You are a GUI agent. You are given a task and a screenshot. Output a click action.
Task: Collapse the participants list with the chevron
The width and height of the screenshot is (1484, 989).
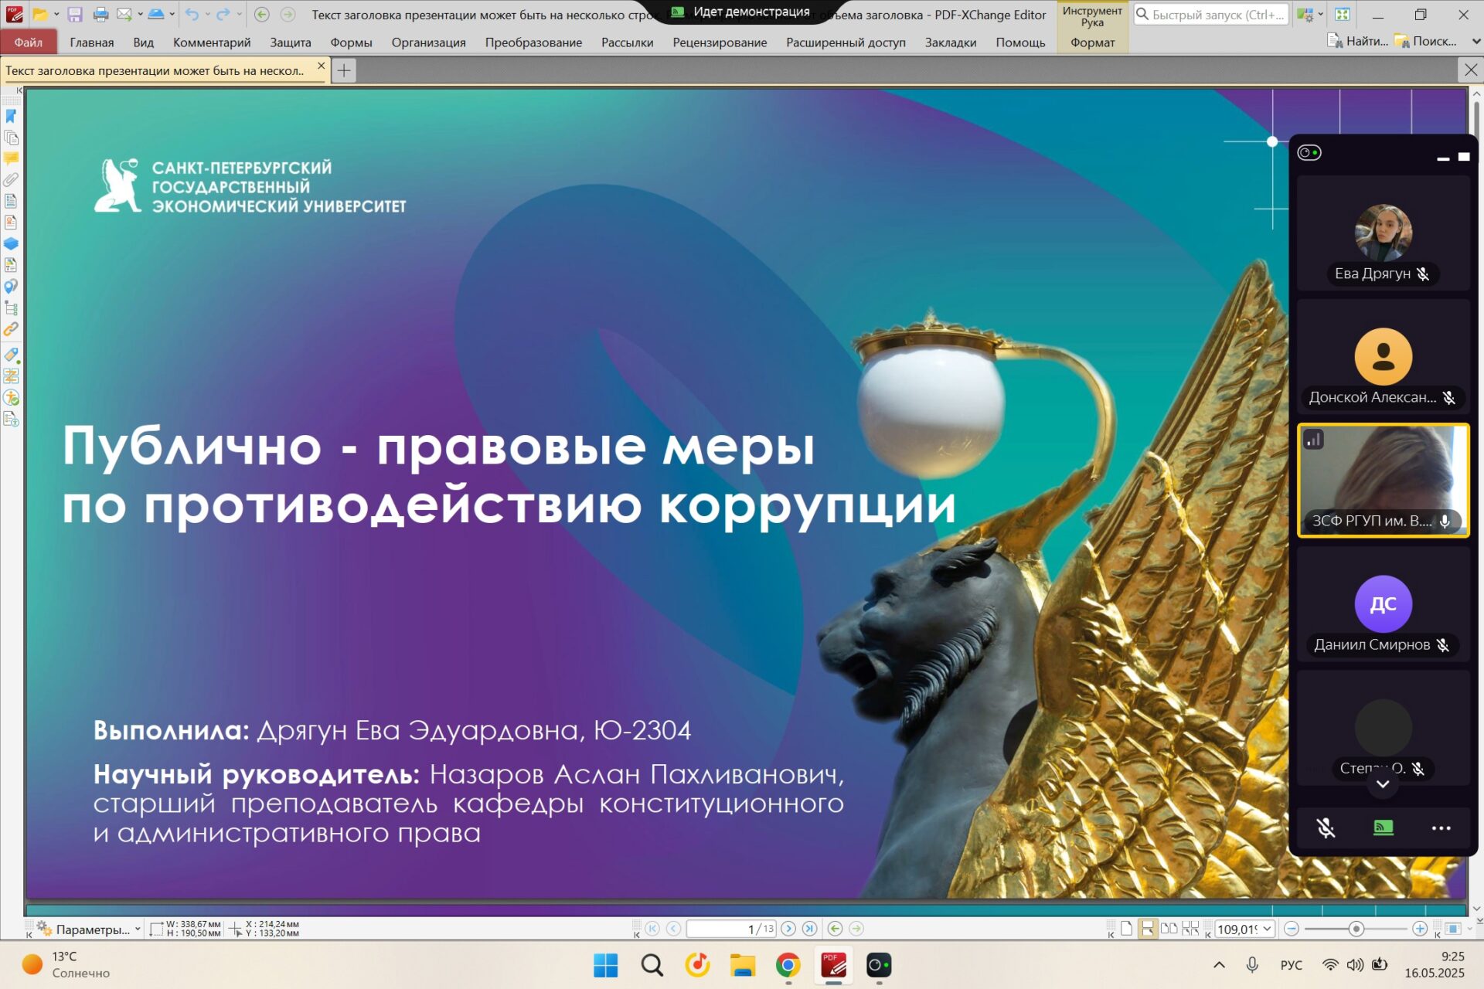pos(1384,783)
